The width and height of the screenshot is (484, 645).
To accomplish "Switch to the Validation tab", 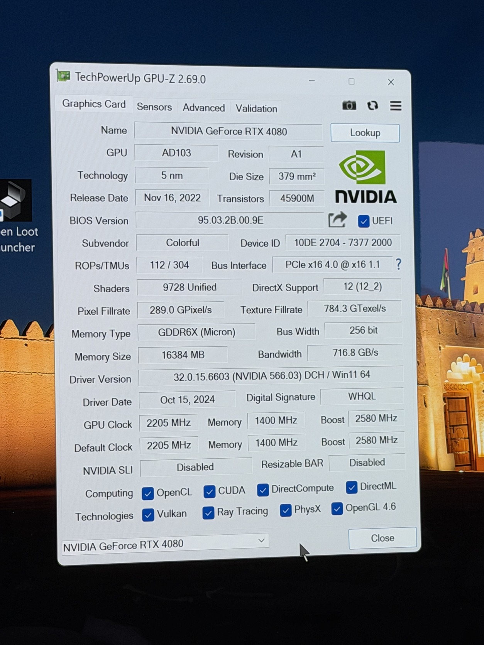I will tap(256, 108).
